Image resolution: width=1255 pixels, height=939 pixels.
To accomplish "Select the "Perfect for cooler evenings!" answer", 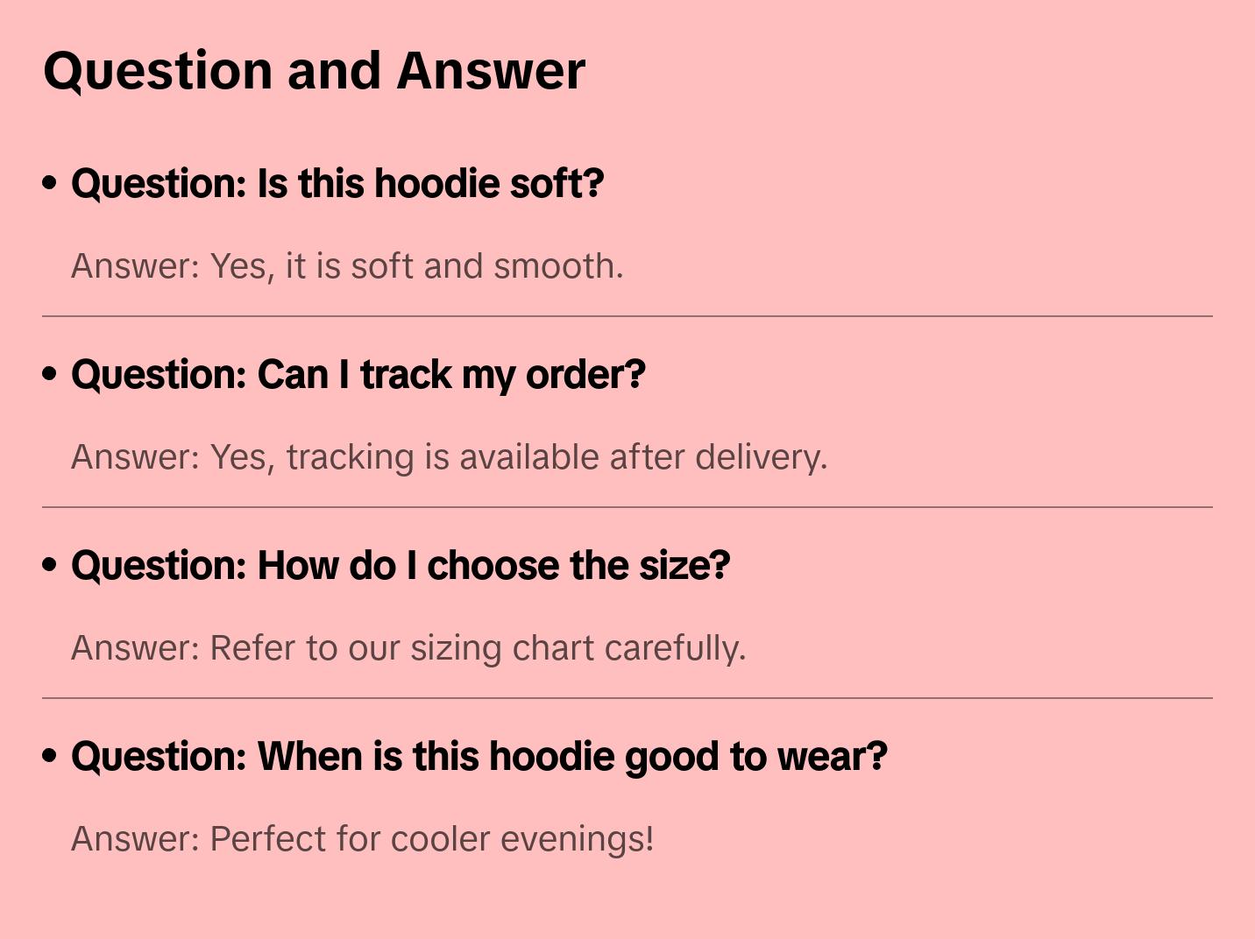I will [x=362, y=839].
